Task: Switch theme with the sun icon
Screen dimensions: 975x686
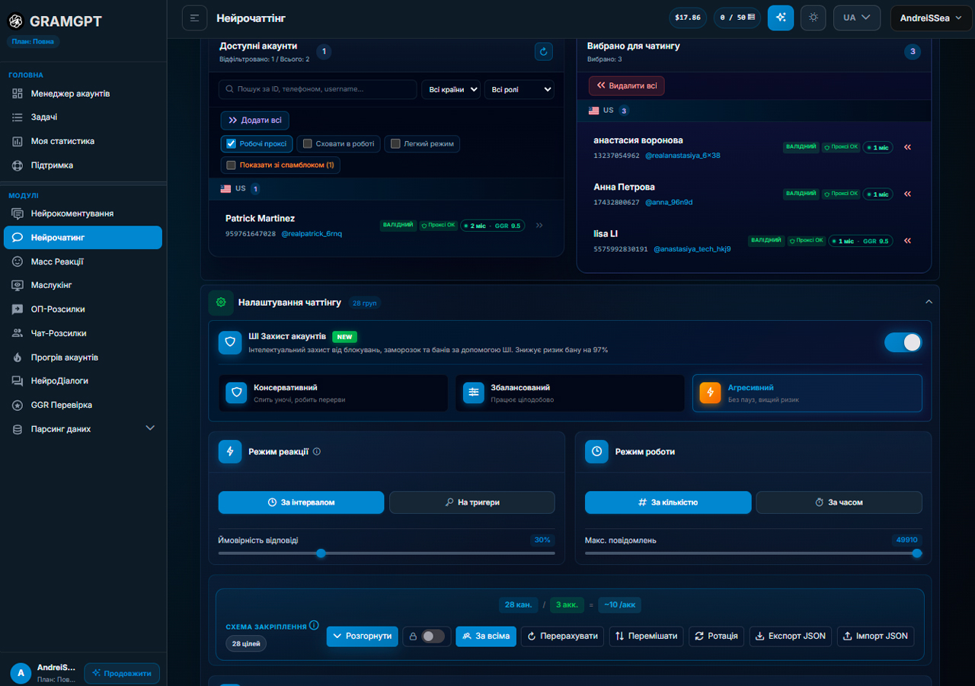Action: pos(814,18)
